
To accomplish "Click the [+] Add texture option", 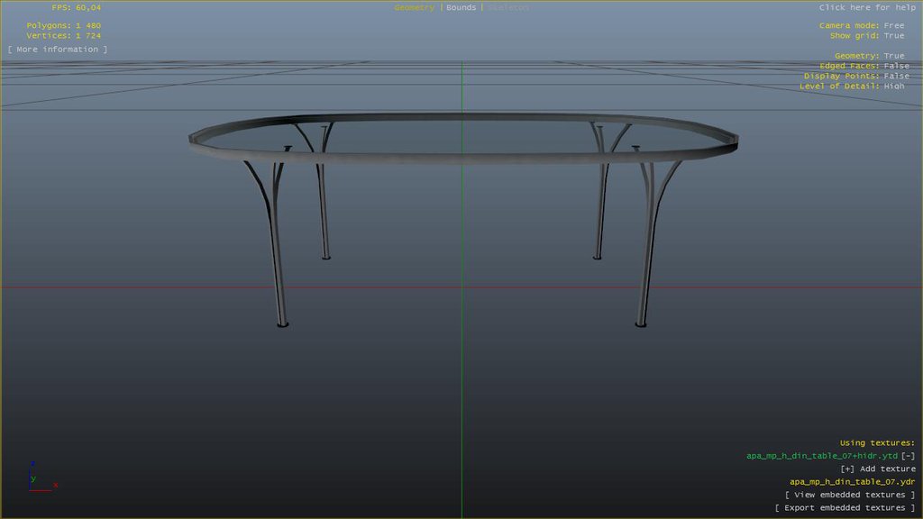I will coord(877,469).
